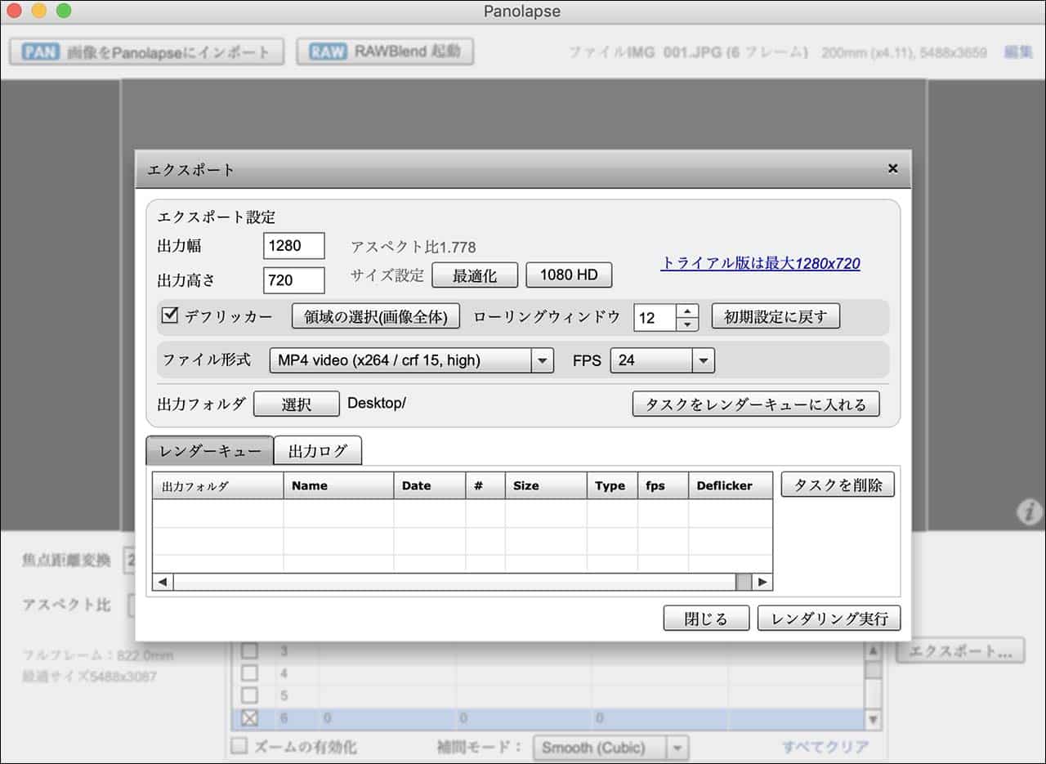Click the # column header

485,485
